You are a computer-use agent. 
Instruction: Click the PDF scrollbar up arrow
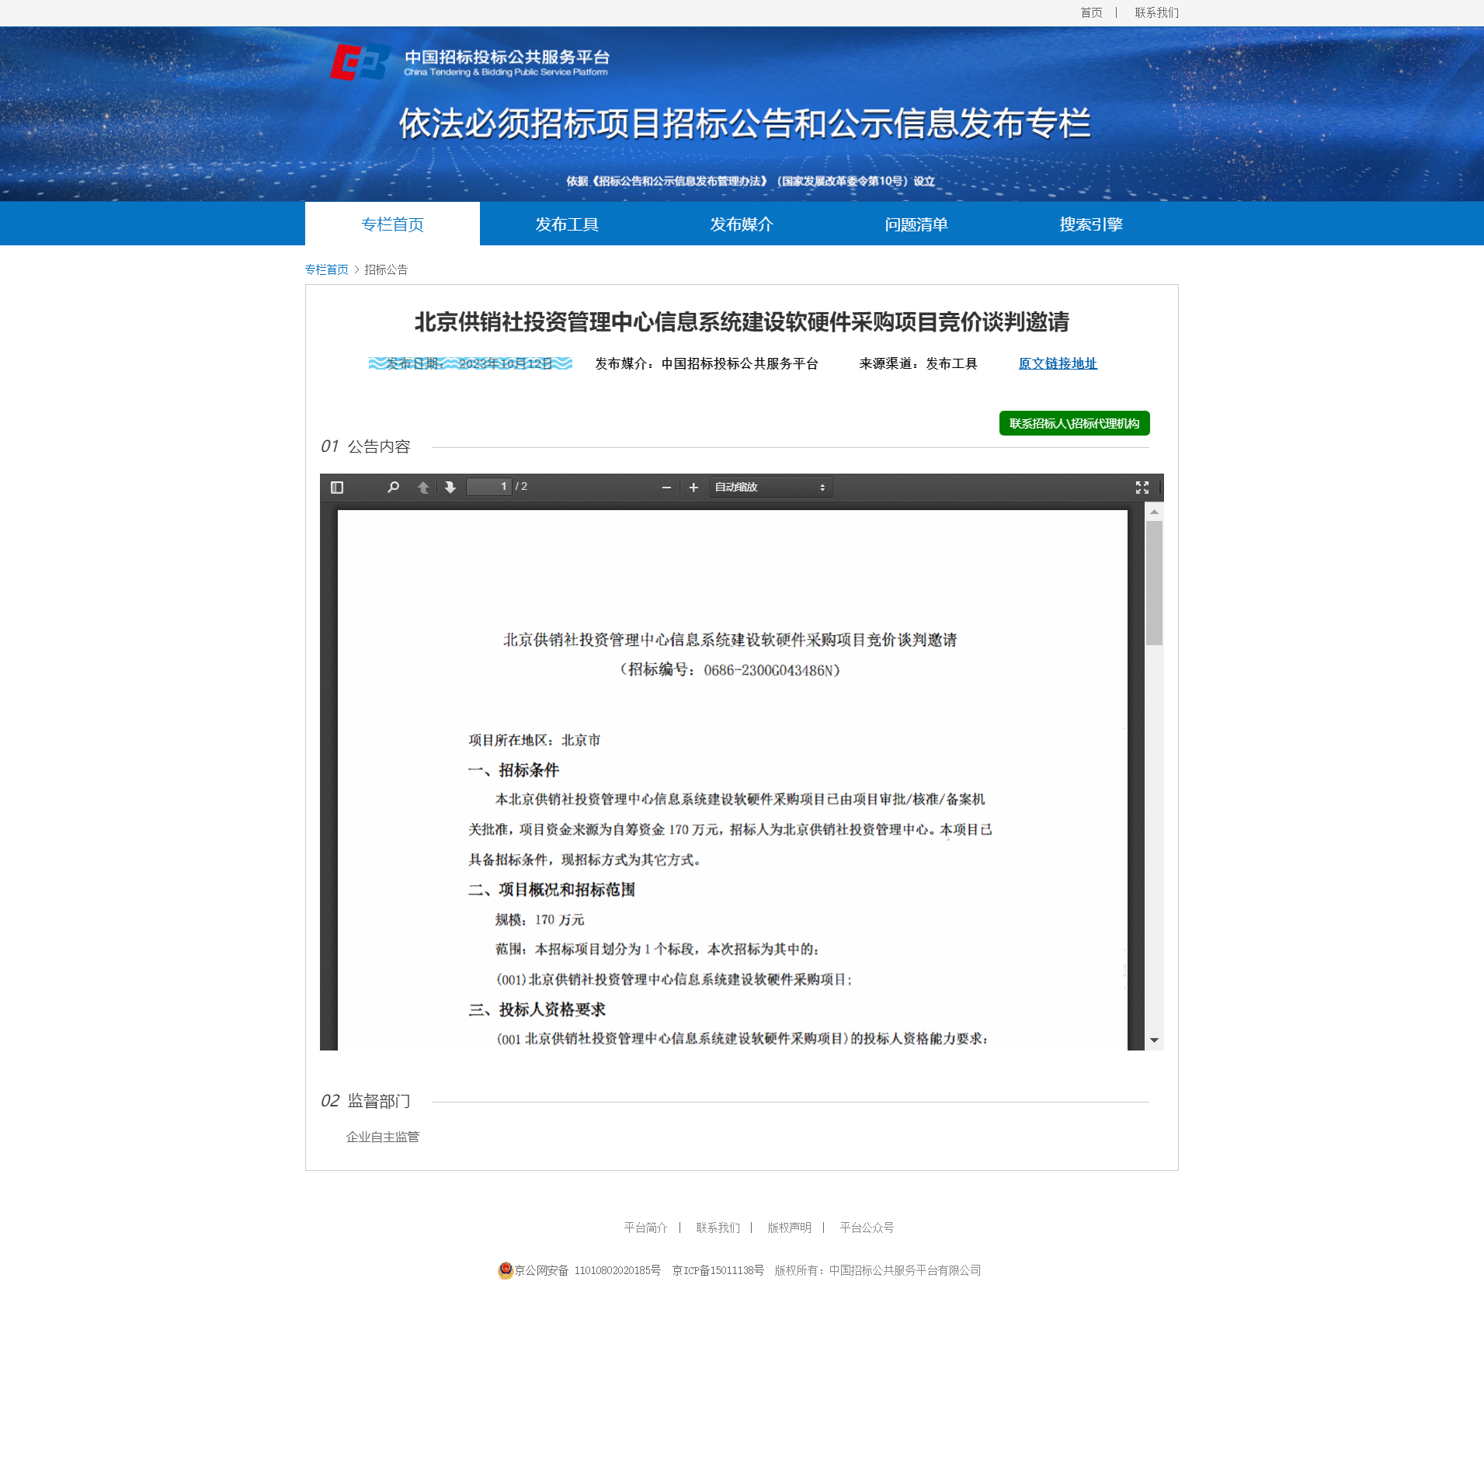[1155, 512]
